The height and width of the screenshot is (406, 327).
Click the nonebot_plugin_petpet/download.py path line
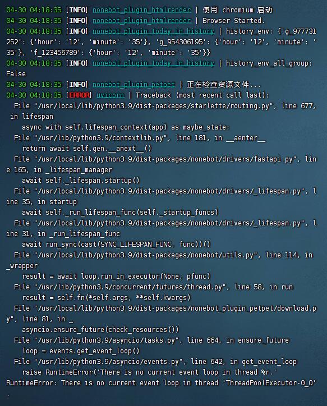(x=165, y=308)
